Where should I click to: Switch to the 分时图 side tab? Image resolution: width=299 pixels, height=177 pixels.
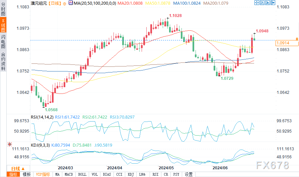coord(3,9)
